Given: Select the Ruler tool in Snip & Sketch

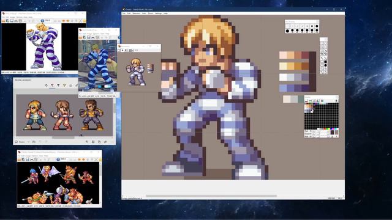Looking at the screenshot, I should [x=77, y=86].
